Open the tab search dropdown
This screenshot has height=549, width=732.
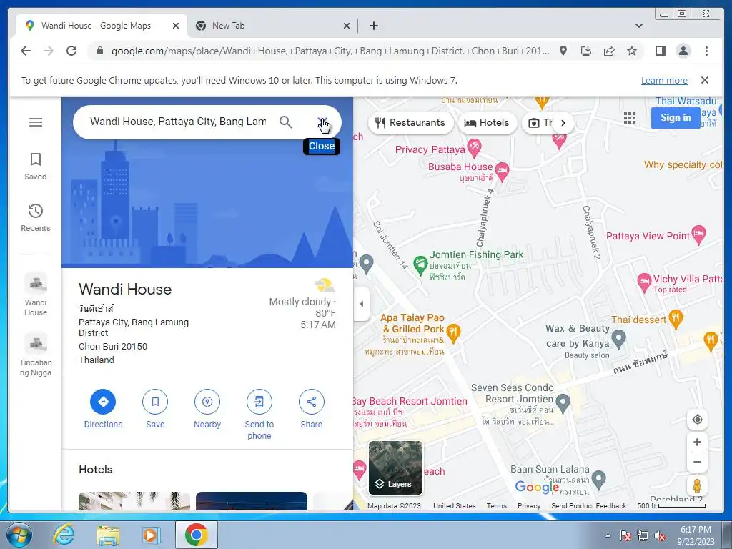click(x=638, y=26)
